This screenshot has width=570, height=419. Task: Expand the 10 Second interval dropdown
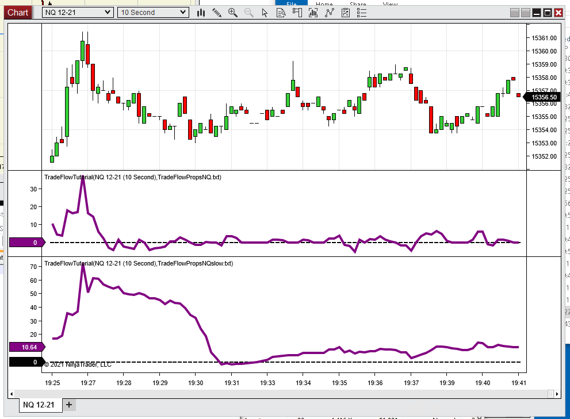[x=153, y=12]
